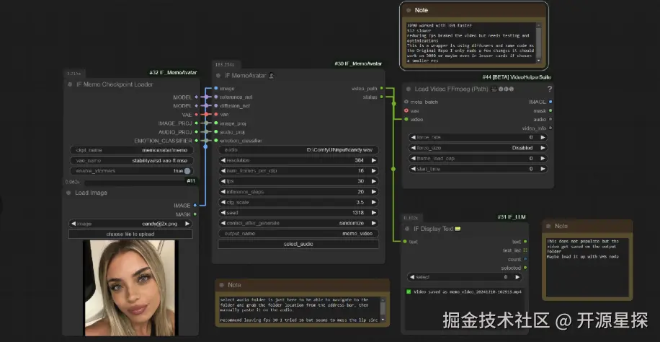The height and width of the screenshot is (342, 660).
Task: Click the #31 IF_LLM badge
Action: pyautogui.click(x=512, y=217)
